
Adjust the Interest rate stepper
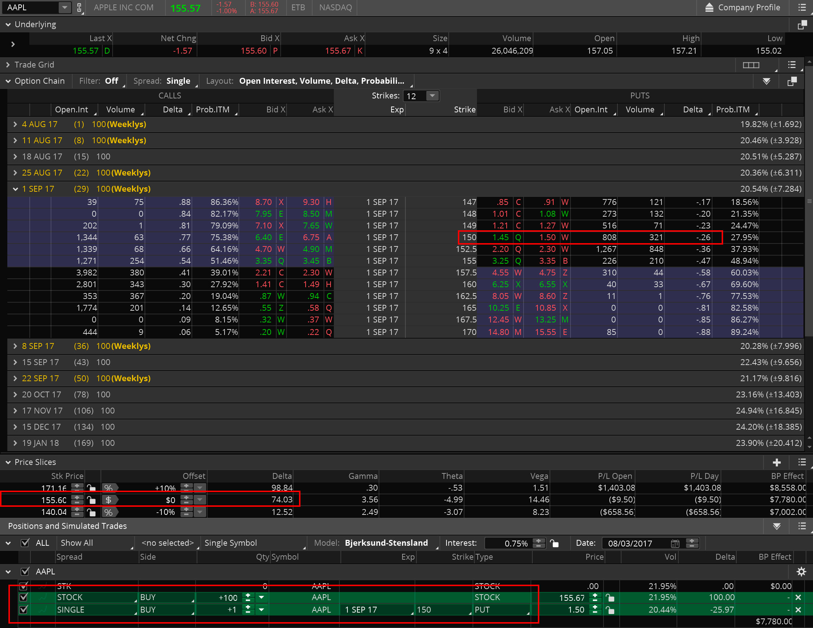[538, 544]
